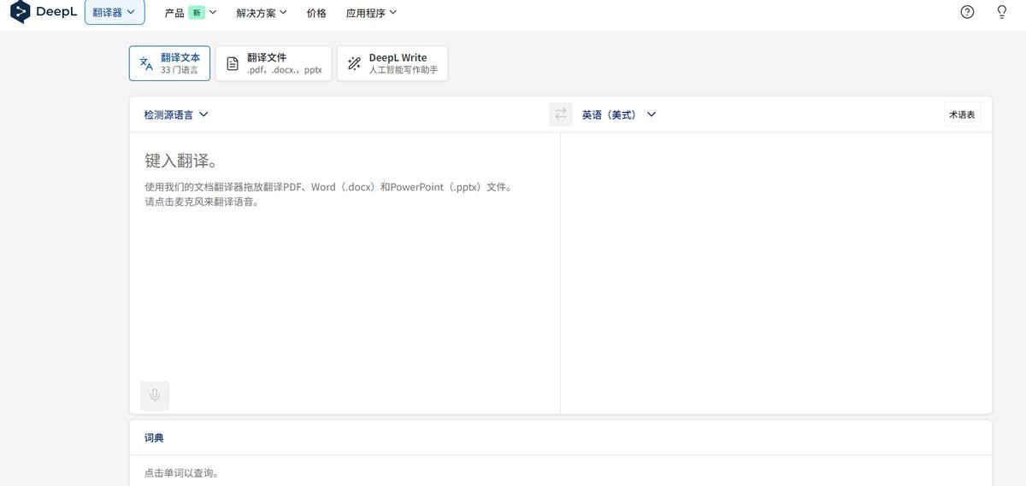Image resolution: width=1026 pixels, height=486 pixels.
Task: Swap source and target languages
Action: pos(560,114)
